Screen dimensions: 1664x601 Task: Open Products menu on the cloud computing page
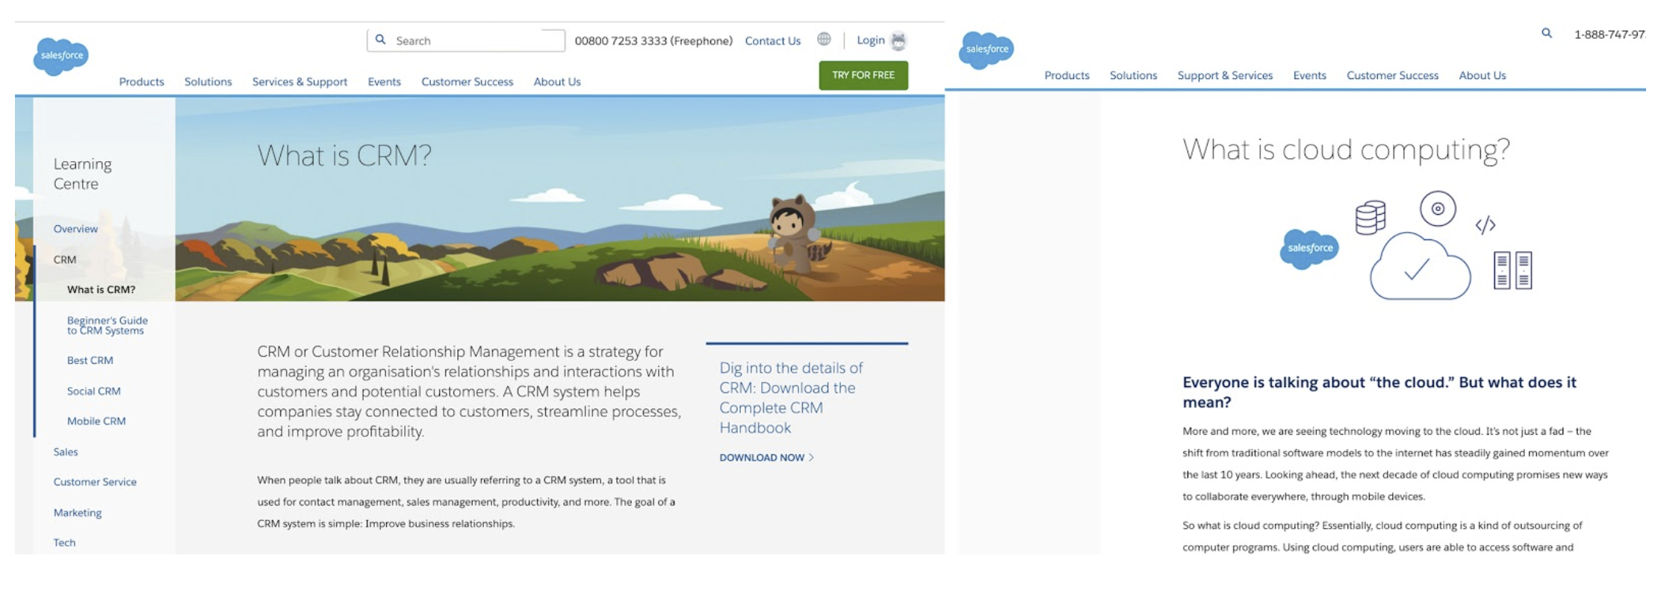1067,75
